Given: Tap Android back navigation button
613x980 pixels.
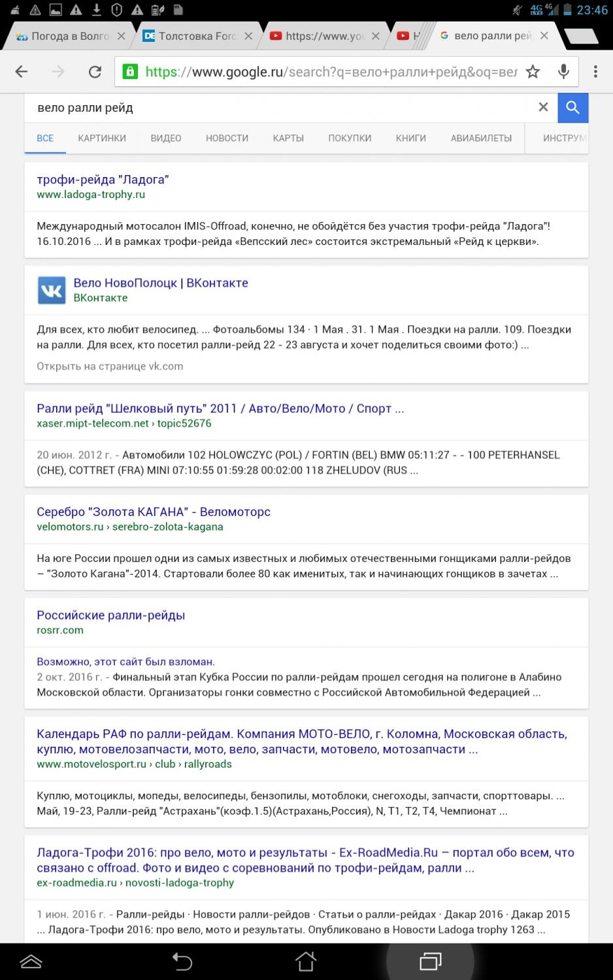Looking at the screenshot, I should coord(182,961).
